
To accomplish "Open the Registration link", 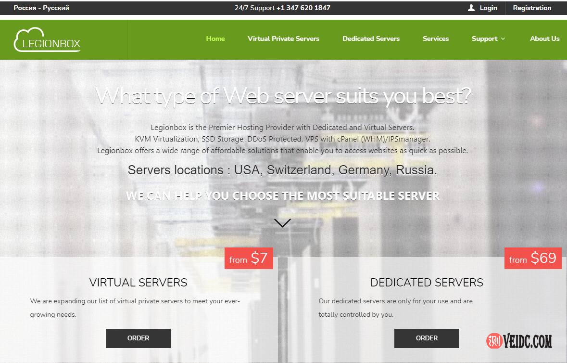I will tap(532, 8).
